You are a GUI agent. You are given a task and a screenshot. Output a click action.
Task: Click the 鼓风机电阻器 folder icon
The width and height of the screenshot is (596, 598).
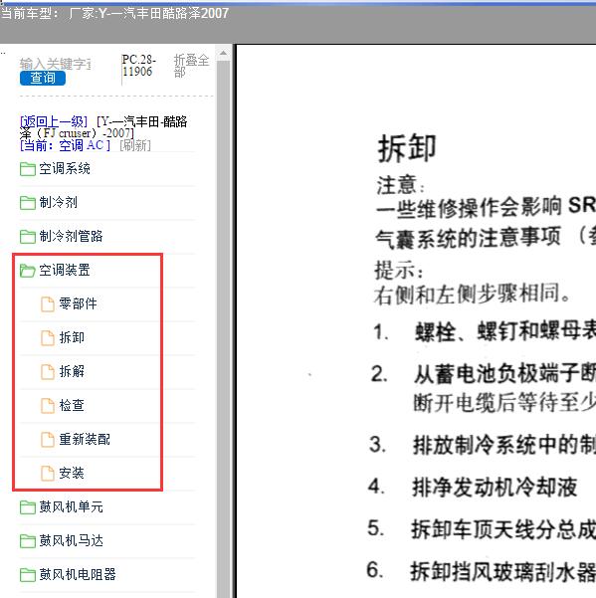(x=28, y=575)
